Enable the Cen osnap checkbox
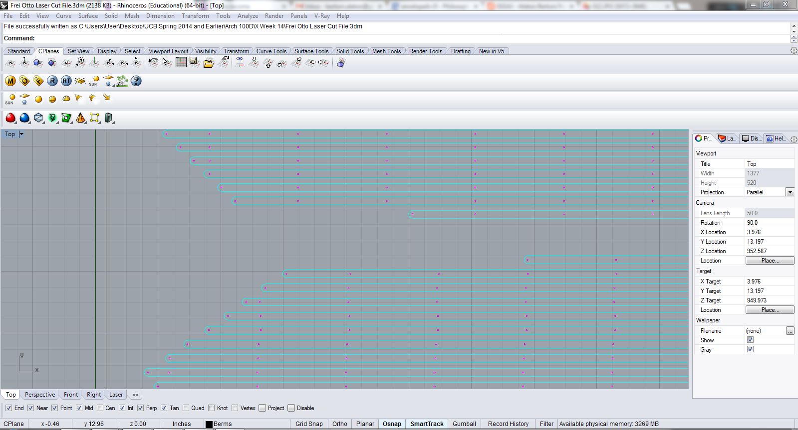 [100, 408]
